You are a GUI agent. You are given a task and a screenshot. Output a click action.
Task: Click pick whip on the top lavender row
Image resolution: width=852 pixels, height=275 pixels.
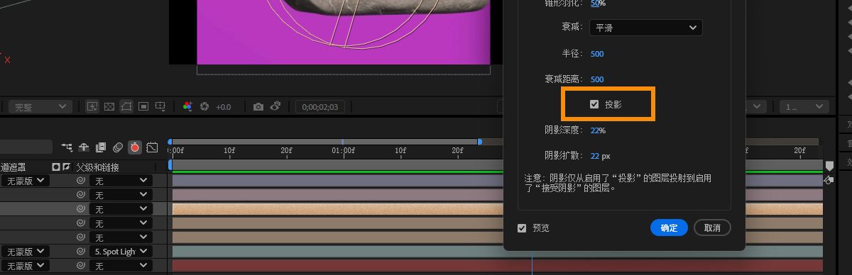pos(82,181)
